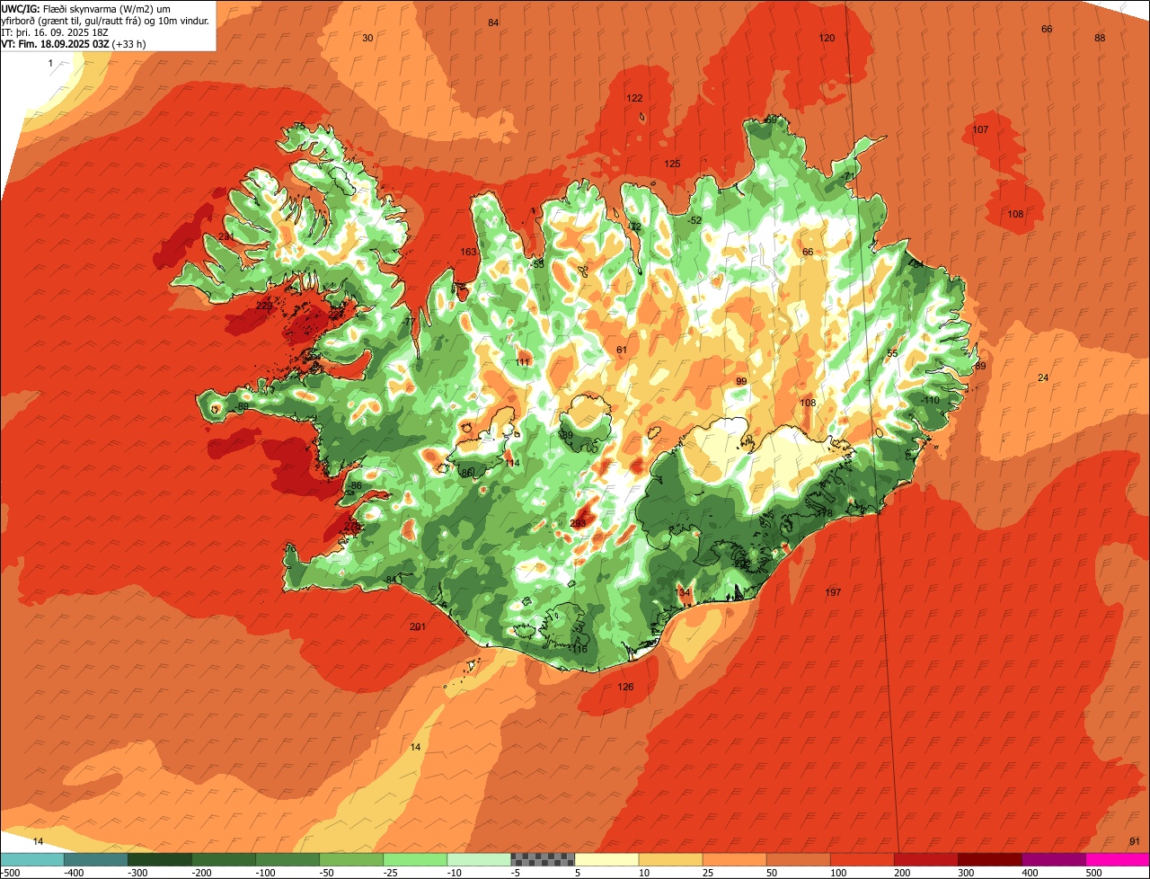
Task: Pick the light green swatch above -25
Action: point(415,859)
